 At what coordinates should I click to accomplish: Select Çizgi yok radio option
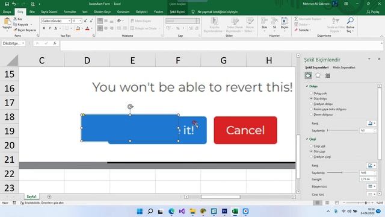312,146
